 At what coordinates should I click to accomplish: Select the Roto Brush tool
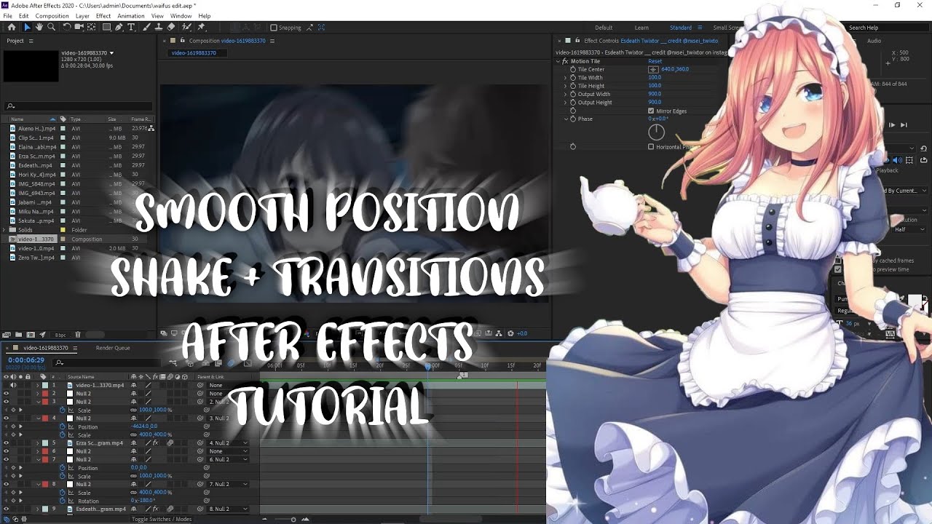[187, 27]
